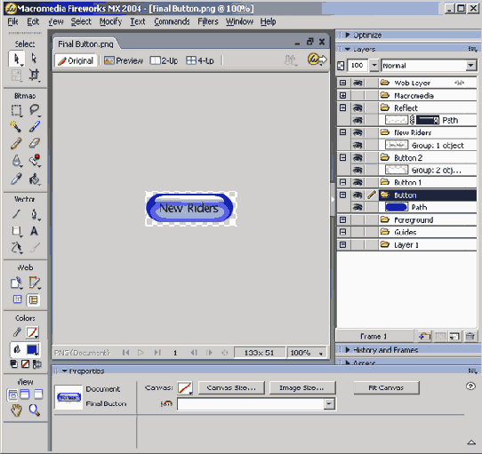Hide the Web Layer using its eye icon
This screenshot has width=482, height=454.
(x=357, y=83)
